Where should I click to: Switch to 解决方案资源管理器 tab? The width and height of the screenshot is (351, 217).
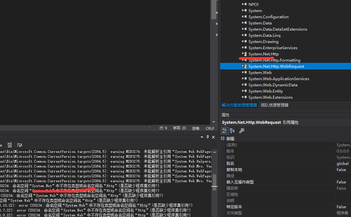(239, 105)
